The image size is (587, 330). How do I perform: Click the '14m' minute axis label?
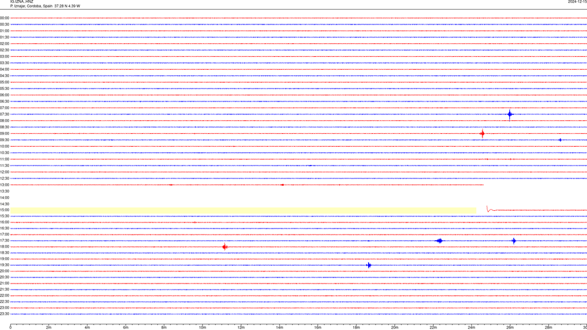click(279, 328)
